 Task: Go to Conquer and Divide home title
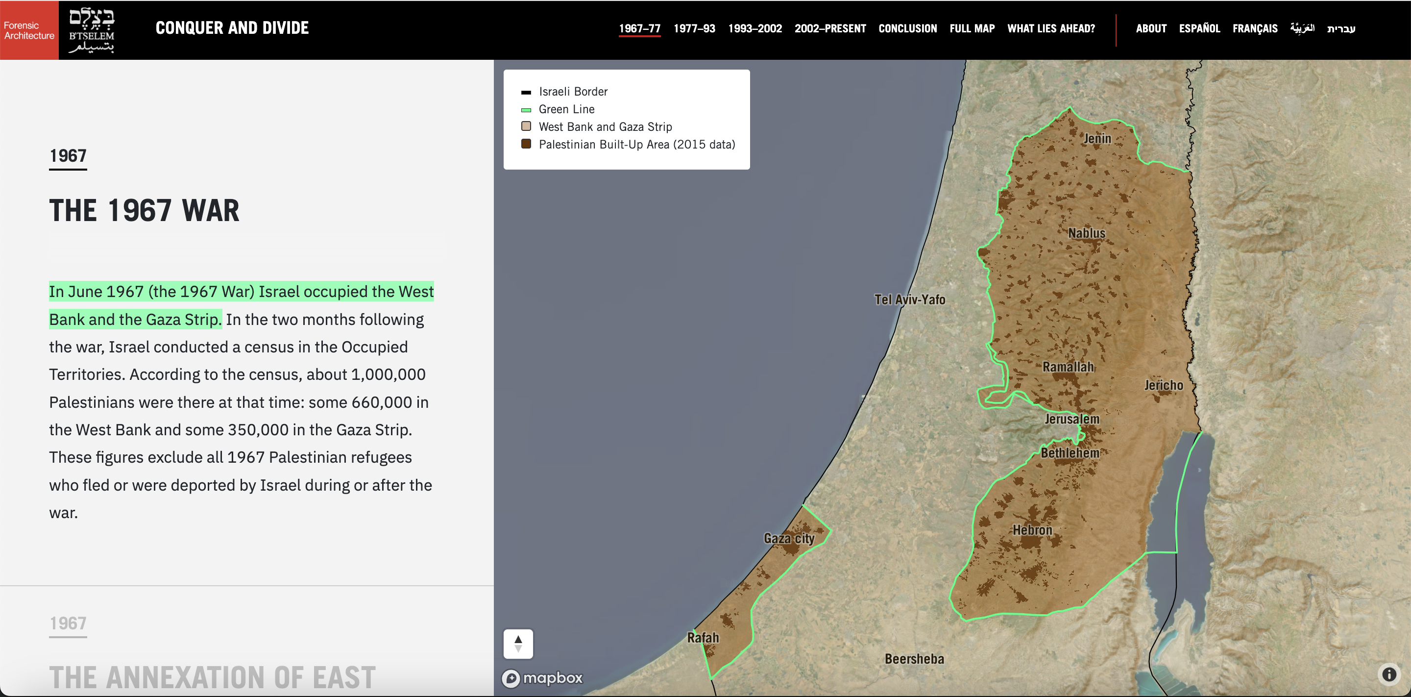[x=232, y=28]
